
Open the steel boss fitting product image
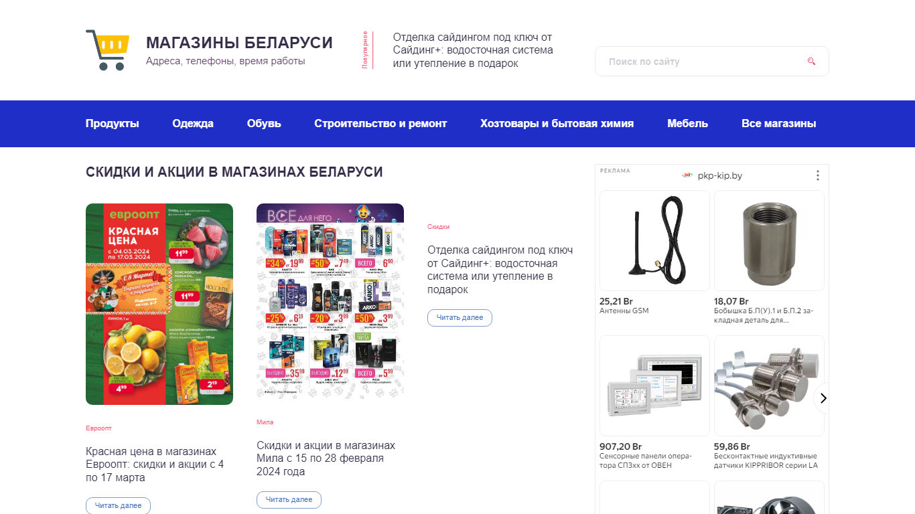coord(769,240)
